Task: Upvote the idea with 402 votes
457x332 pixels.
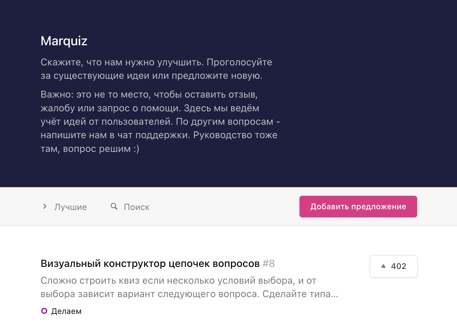Action: tap(393, 266)
